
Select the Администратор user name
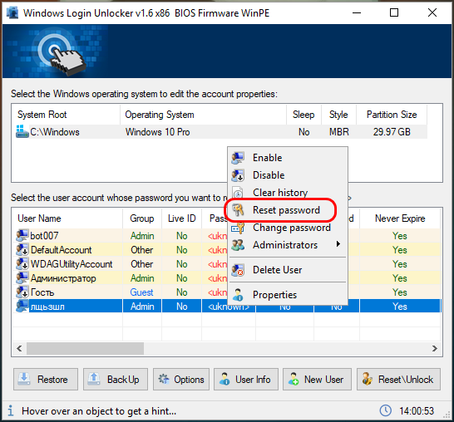point(63,278)
